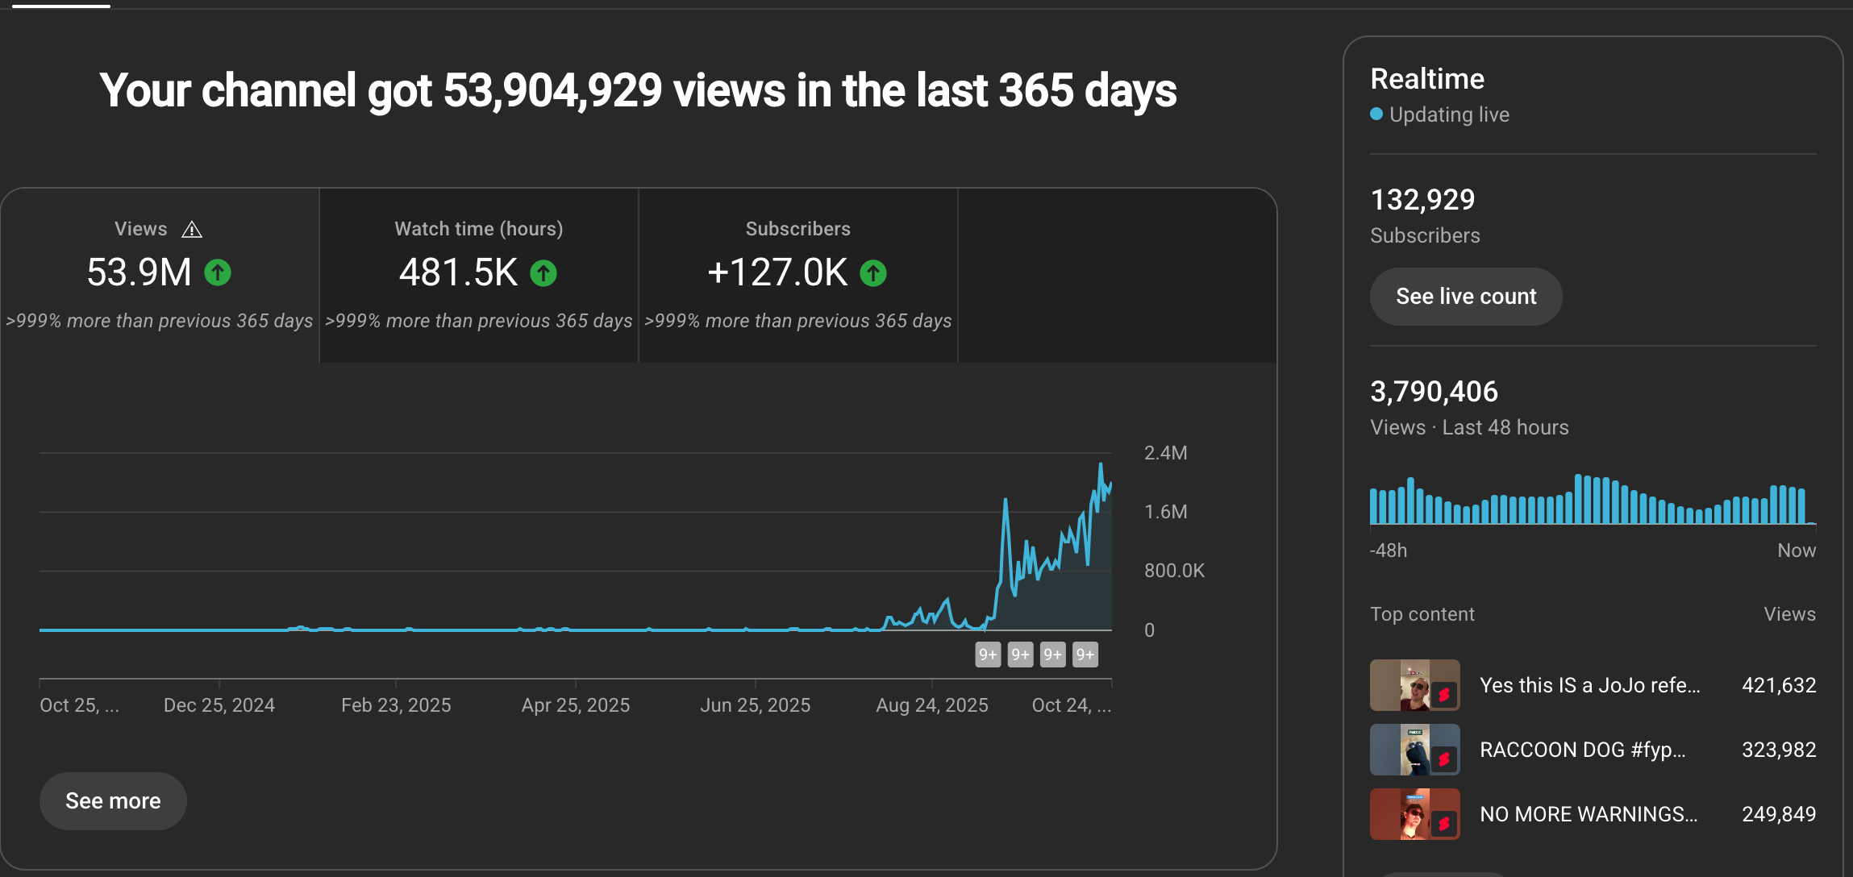Click the third 9+ video marker badge
The image size is (1853, 877).
point(1052,655)
